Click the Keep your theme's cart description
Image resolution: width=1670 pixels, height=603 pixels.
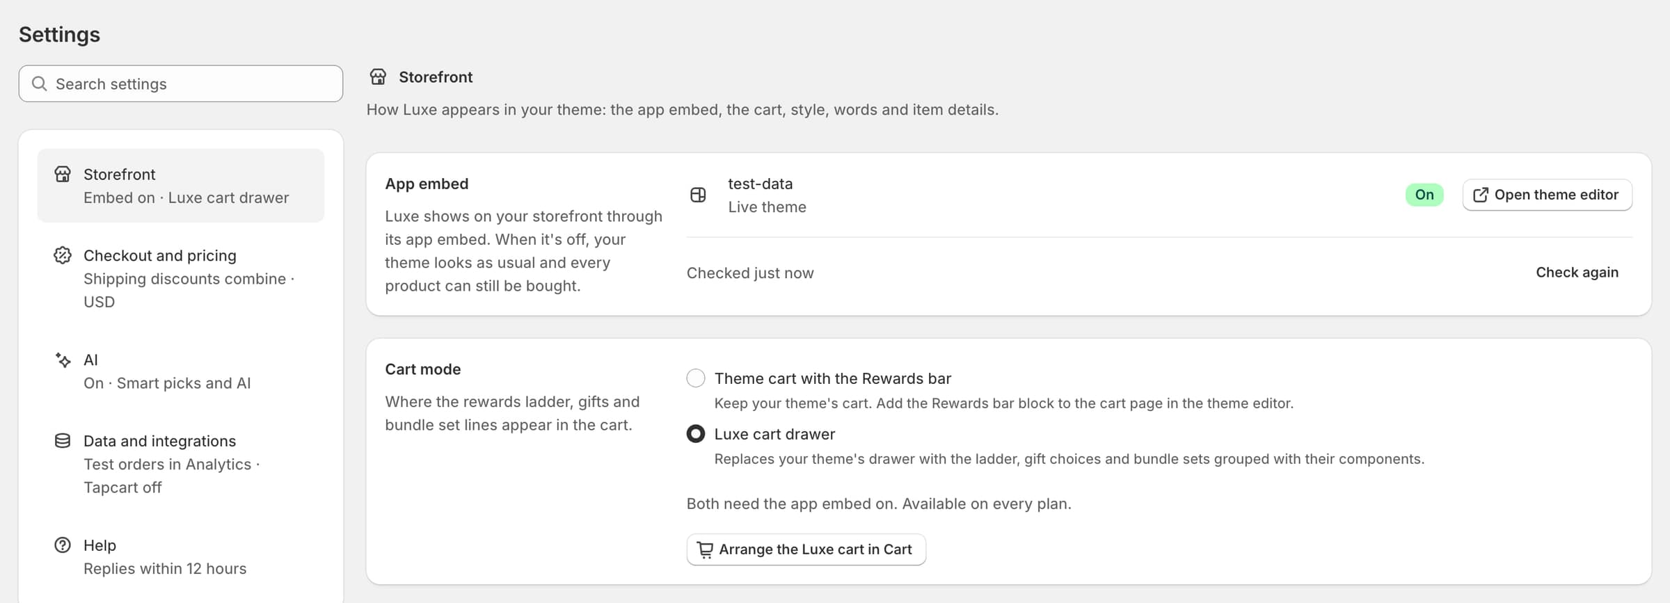pyautogui.click(x=1004, y=403)
